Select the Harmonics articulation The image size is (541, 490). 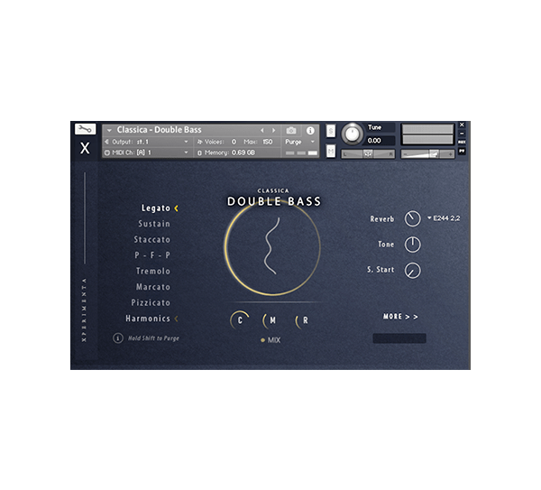148,319
